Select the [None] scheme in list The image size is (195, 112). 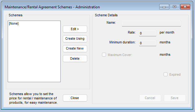point(14,23)
